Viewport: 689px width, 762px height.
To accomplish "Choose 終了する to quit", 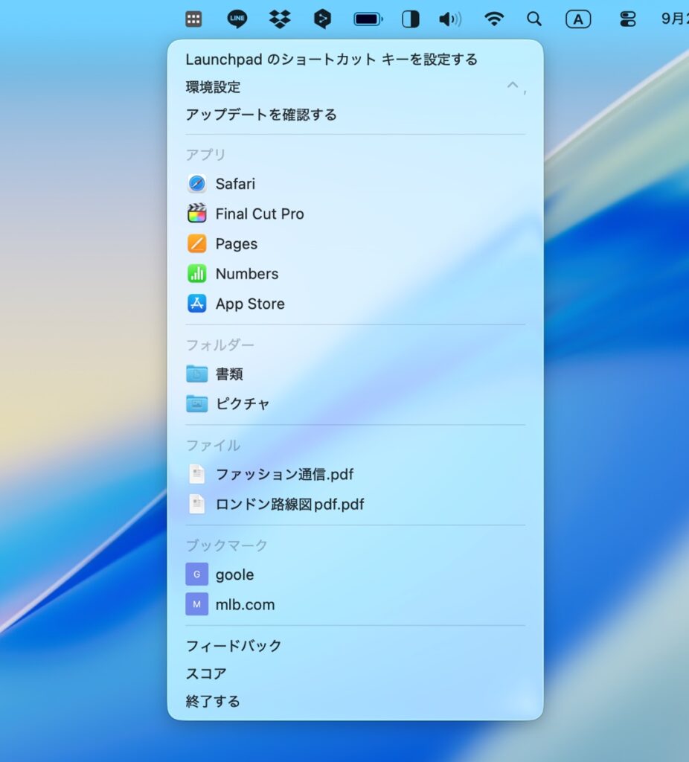I will pos(213,701).
